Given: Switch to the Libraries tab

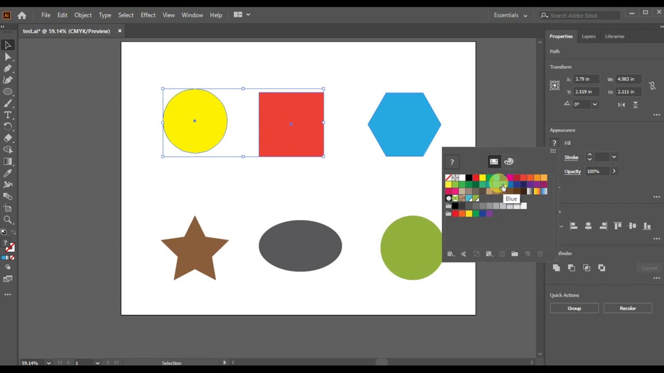Looking at the screenshot, I should [615, 36].
